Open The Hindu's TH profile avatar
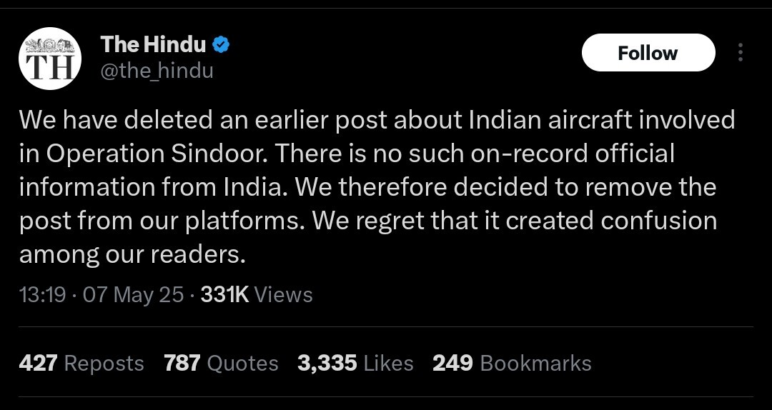Image resolution: width=772 pixels, height=410 pixels. pyautogui.click(x=50, y=59)
